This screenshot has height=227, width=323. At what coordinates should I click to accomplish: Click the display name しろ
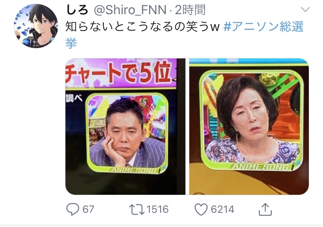[77, 10]
